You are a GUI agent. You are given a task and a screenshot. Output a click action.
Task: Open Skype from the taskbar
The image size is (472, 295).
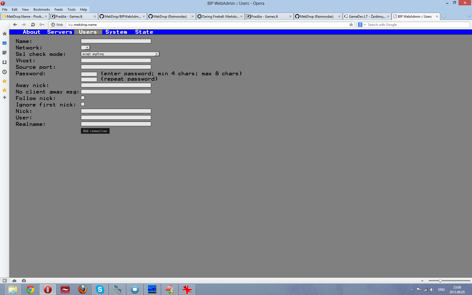pos(100,289)
